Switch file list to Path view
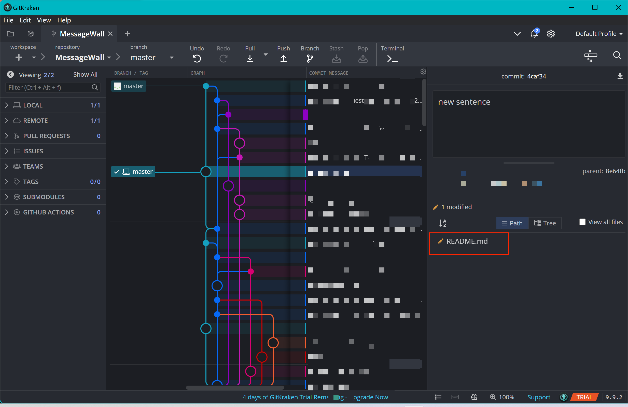The height and width of the screenshot is (407, 628). tap(512, 223)
